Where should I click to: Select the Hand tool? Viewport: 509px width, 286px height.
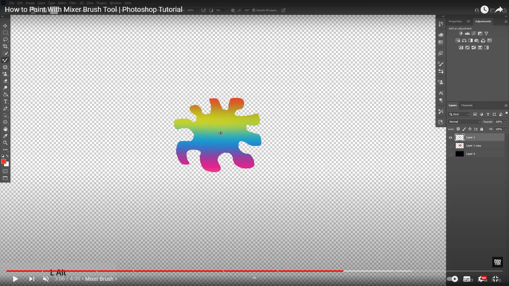(5, 129)
